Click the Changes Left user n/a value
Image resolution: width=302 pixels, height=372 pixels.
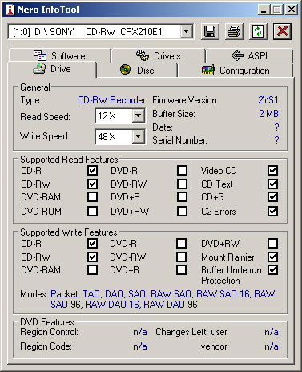pyautogui.click(x=272, y=332)
